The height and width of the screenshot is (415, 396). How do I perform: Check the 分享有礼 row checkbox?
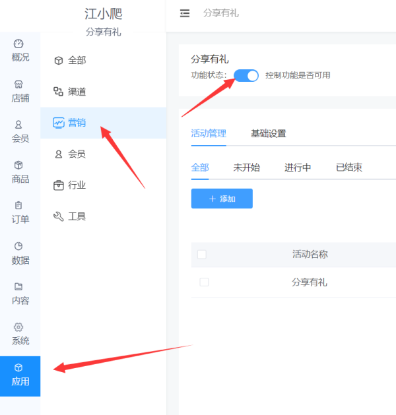click(204, 282)
